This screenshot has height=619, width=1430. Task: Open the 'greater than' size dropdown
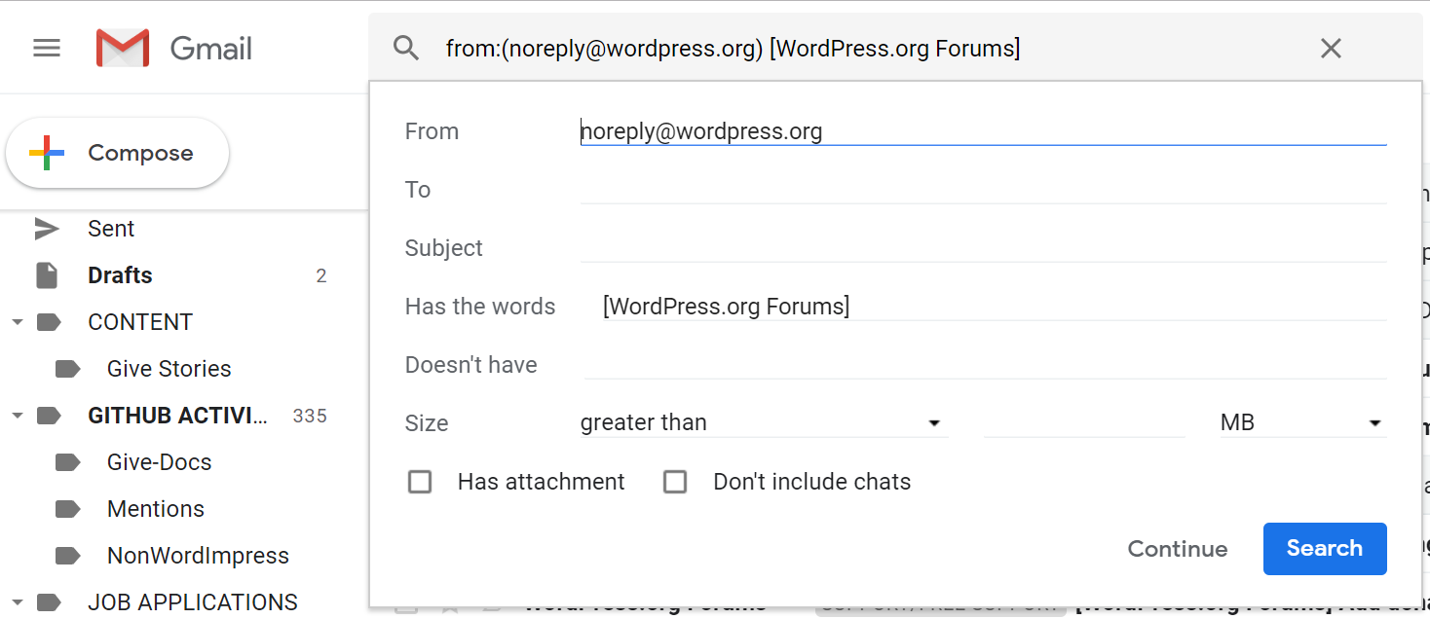click(763, 422)
